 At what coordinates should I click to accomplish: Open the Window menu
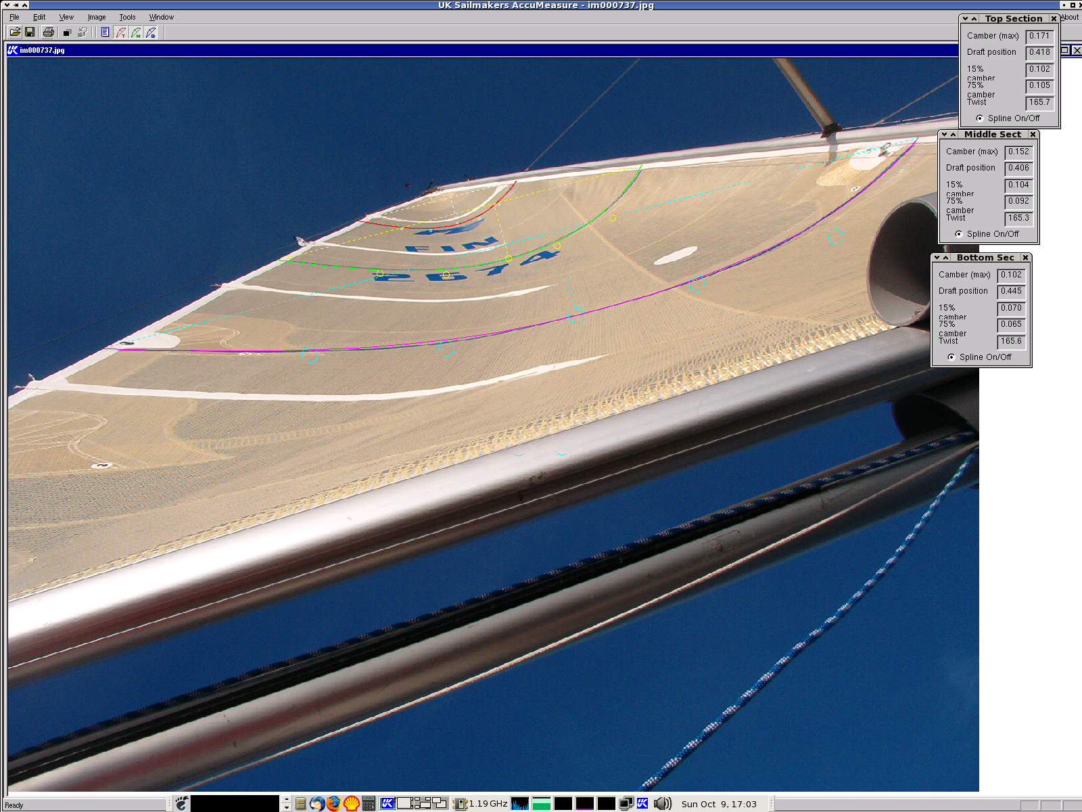(161, 18)
